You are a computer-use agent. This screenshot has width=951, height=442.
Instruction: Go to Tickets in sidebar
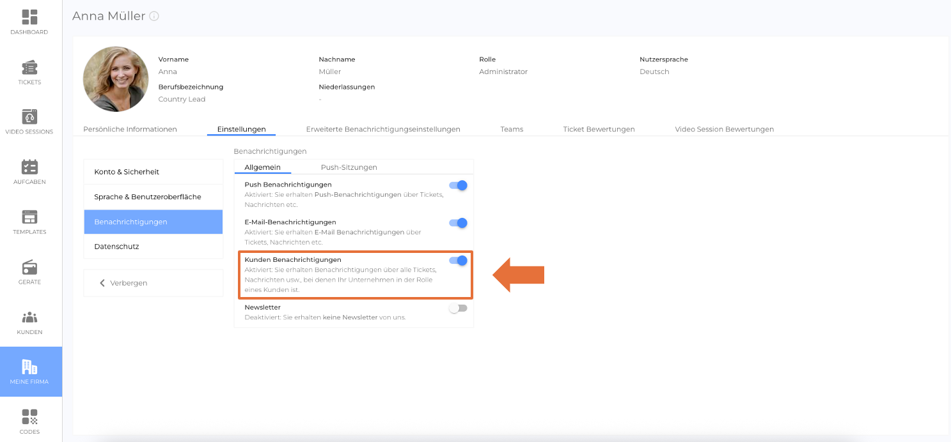[x=30, y=68]
